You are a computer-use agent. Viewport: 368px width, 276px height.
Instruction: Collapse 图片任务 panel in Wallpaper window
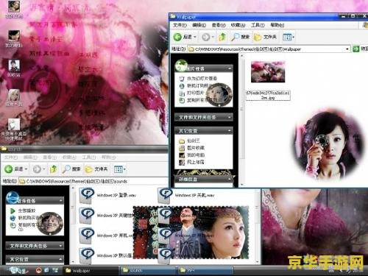click(x=230, y=68)
